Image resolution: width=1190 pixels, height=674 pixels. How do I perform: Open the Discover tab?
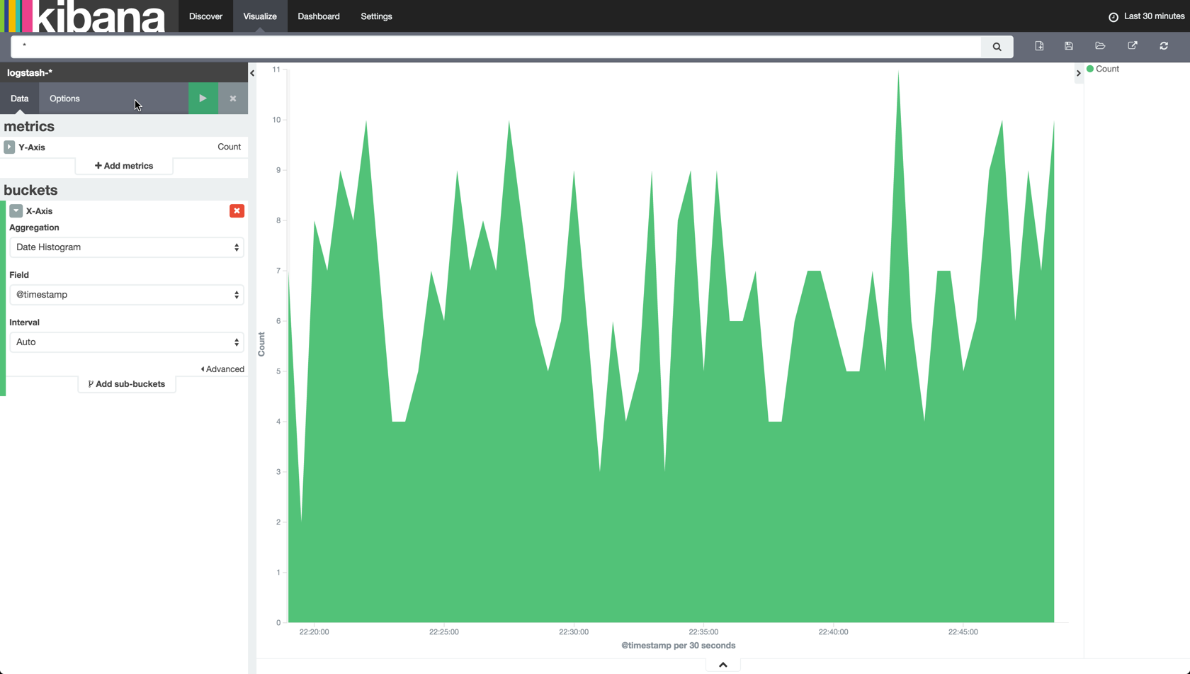[x=205, y=16]
